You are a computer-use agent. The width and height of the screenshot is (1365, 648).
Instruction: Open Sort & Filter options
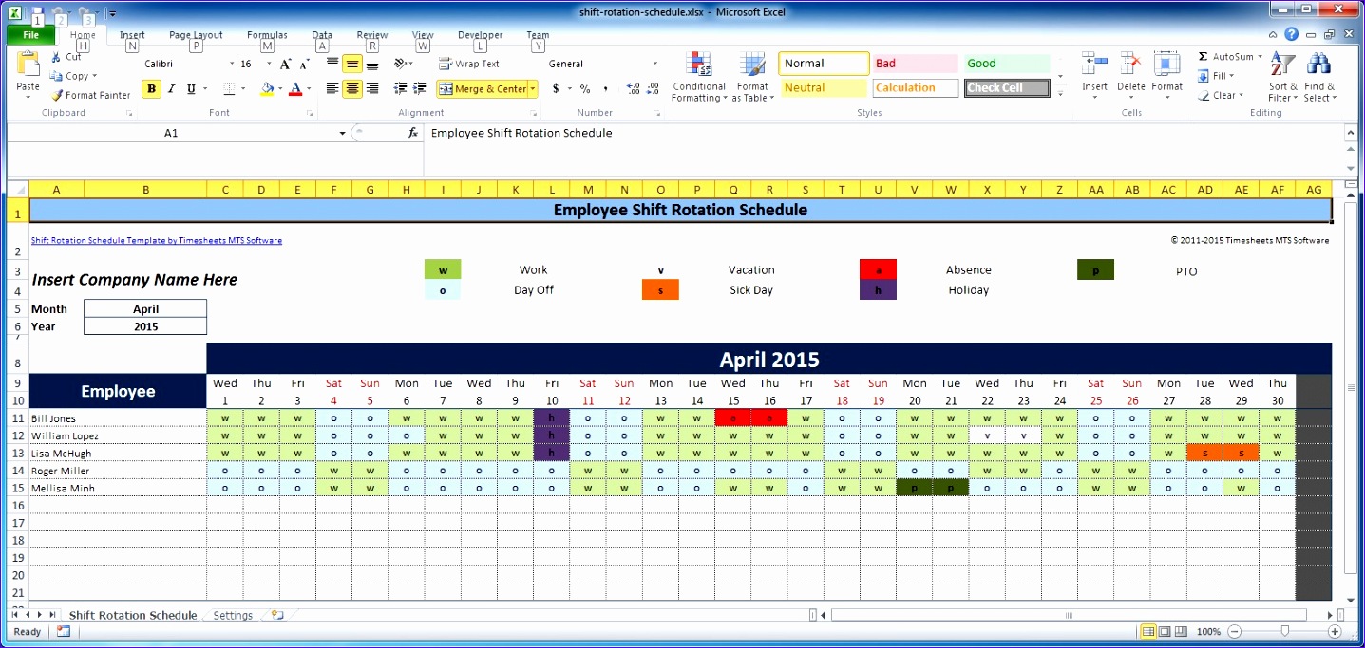coord(1281,81)
